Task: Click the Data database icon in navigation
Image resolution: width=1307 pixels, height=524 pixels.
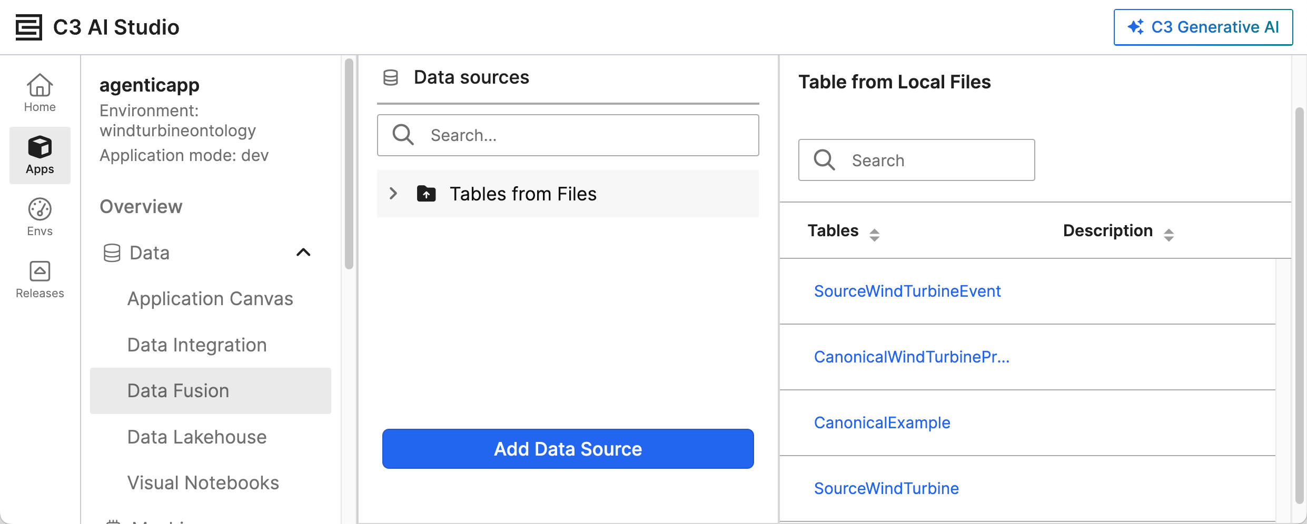Action: [112, 253]
